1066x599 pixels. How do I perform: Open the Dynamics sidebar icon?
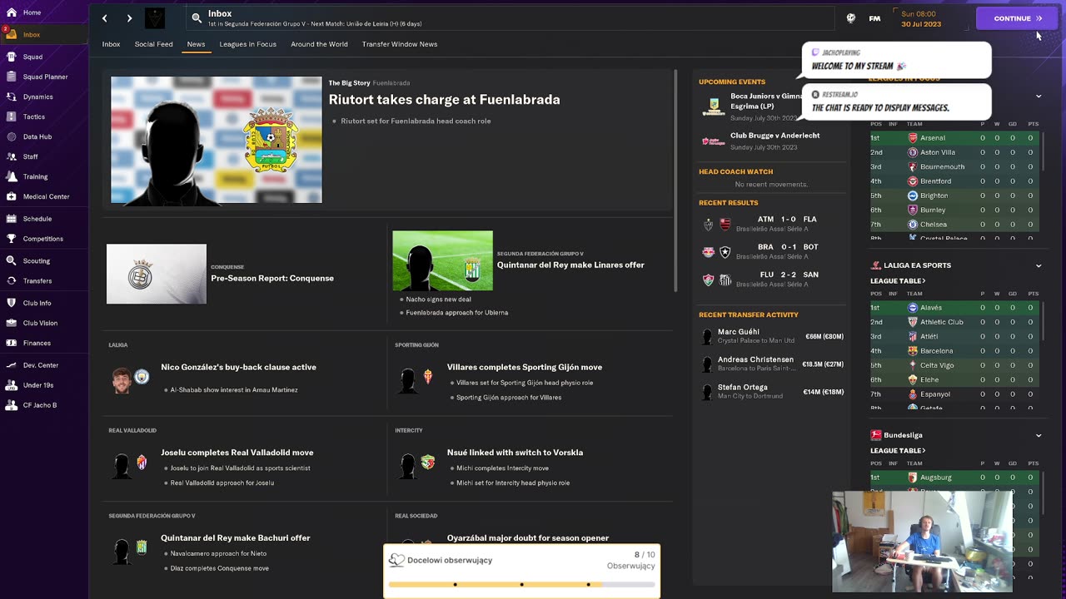pos(12,97)
